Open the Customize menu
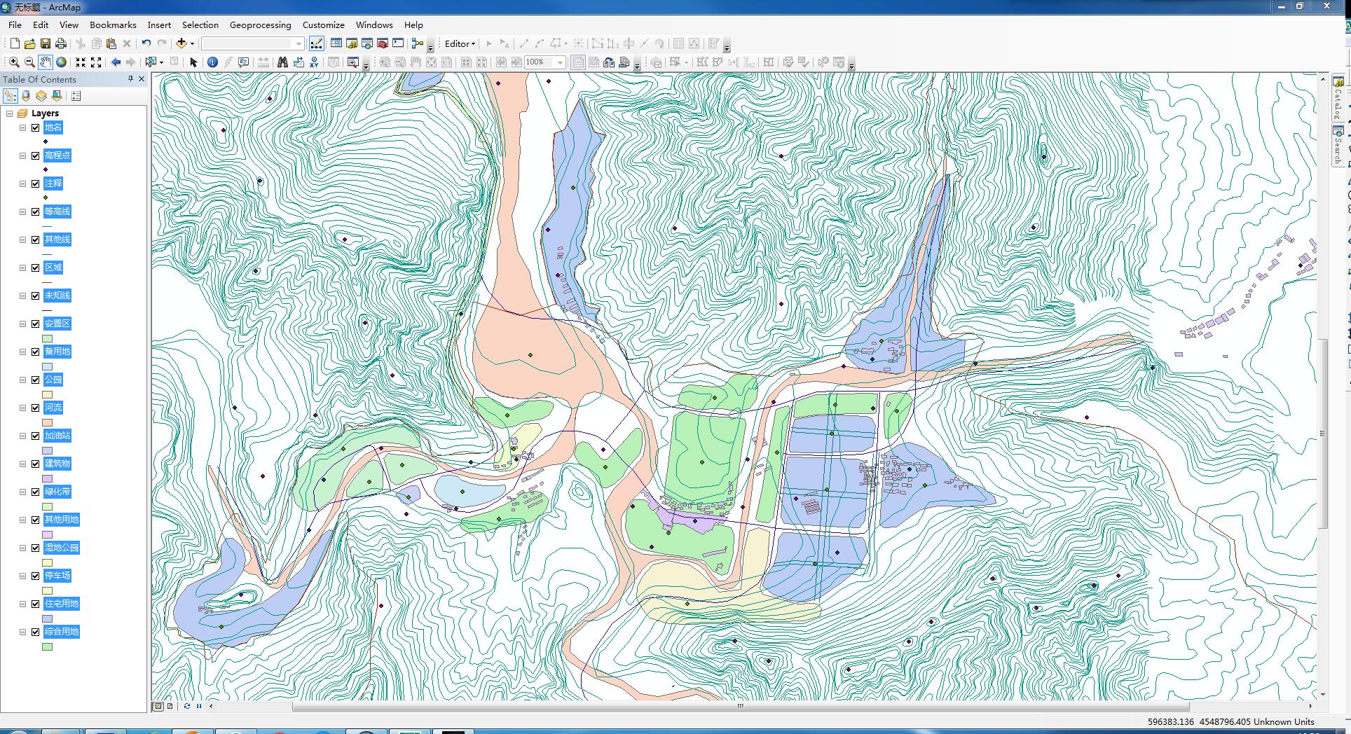The width and height of the screenshot is (1351, 734). 323,25
